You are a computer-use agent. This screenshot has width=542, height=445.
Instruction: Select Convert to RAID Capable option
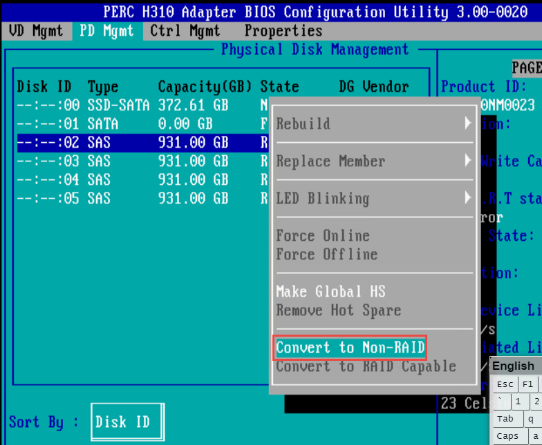(366, 366)
